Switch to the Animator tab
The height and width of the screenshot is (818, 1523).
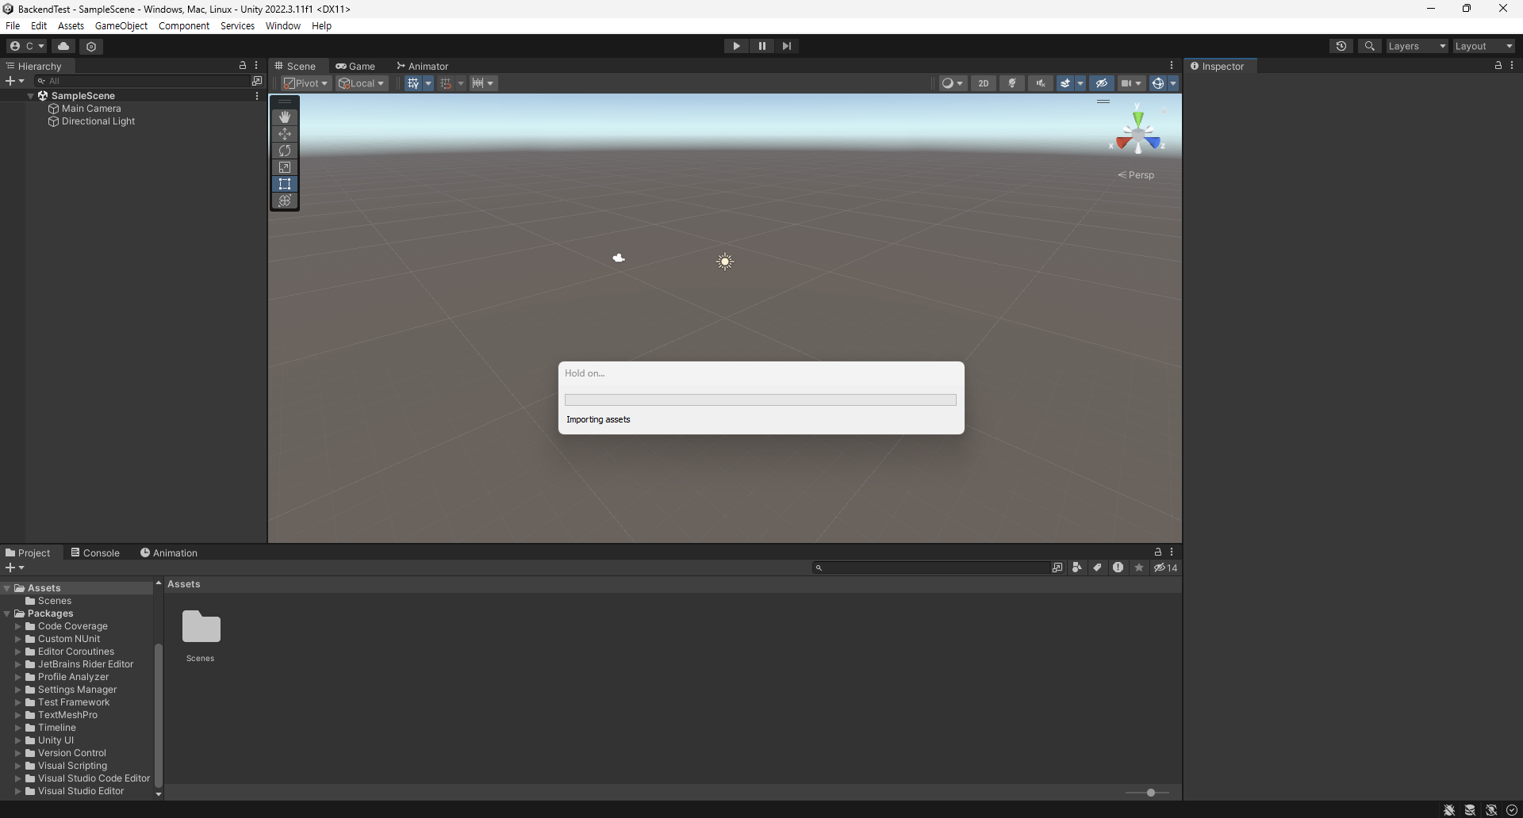423,66
